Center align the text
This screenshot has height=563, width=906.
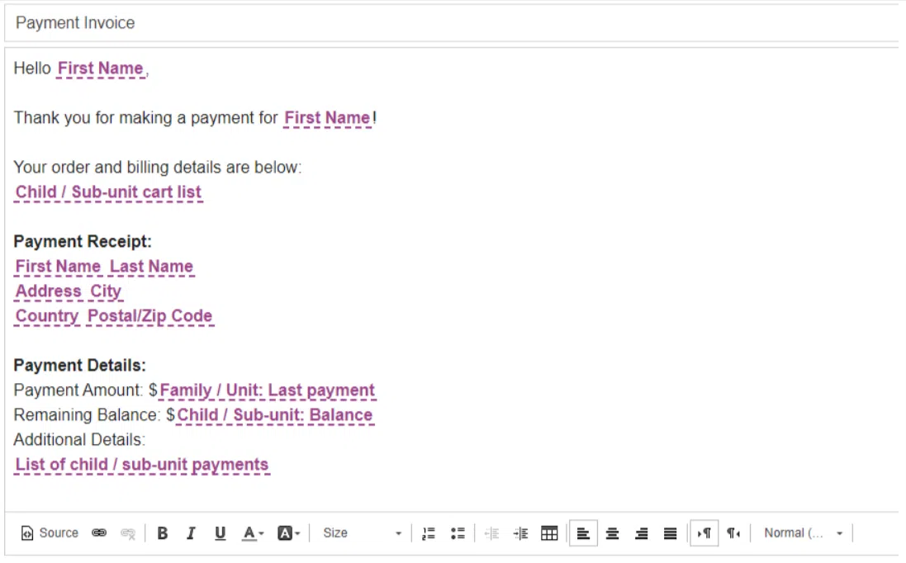click(x=612, y=533)
